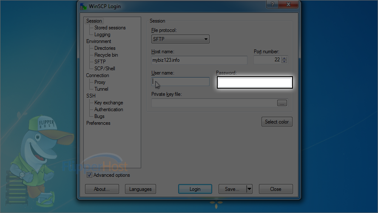
Task: Click the Save... button
Action: coord(233,189)
